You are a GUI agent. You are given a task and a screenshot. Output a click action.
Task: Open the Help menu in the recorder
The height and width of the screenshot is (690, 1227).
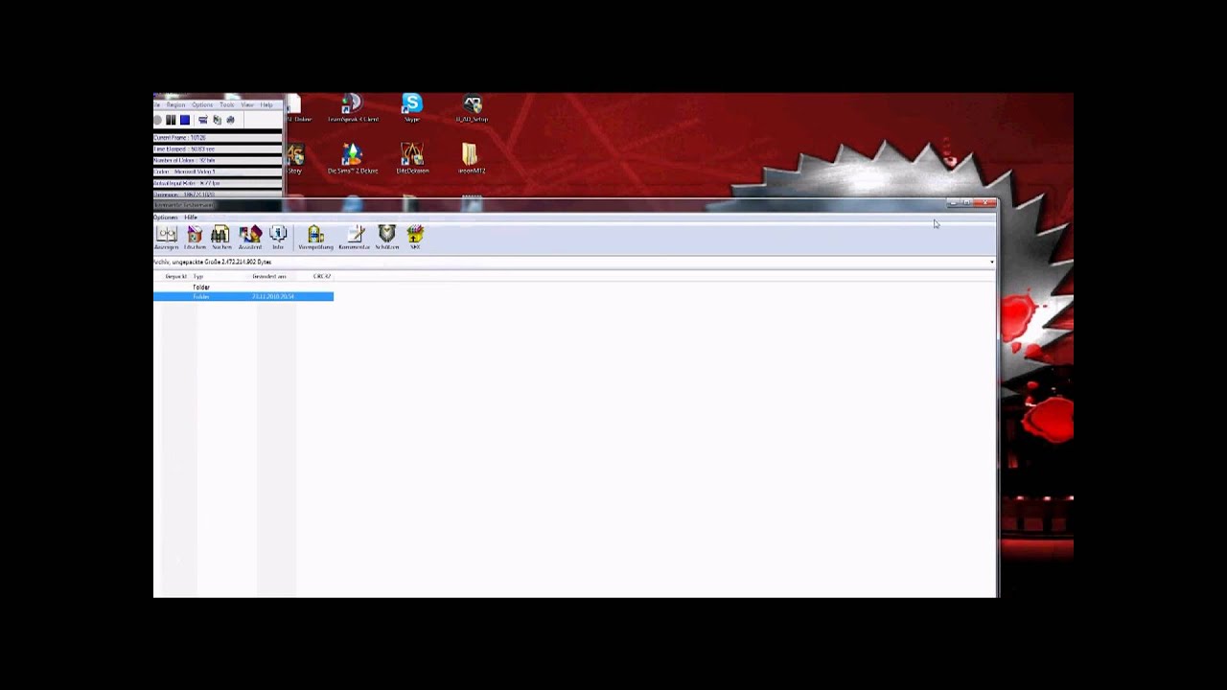266,104
